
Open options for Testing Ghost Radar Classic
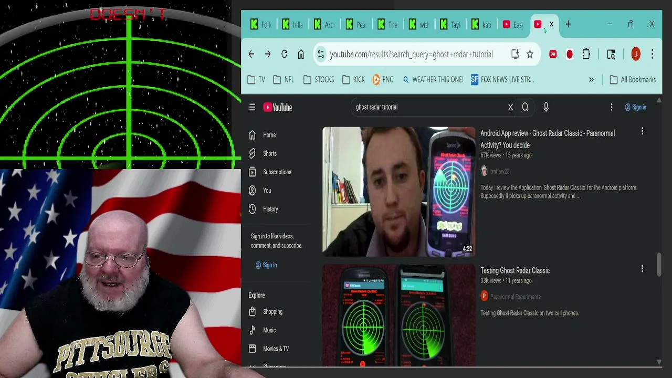click(x=642, y=269)
